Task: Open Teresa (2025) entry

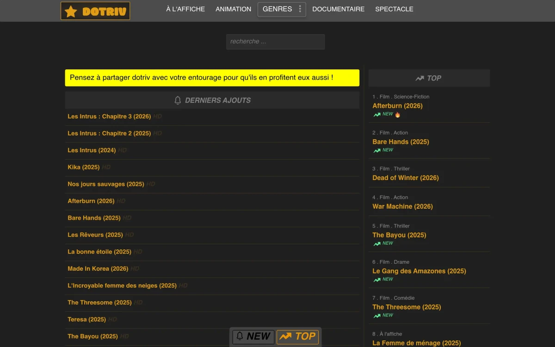Action: coord(86,319)
